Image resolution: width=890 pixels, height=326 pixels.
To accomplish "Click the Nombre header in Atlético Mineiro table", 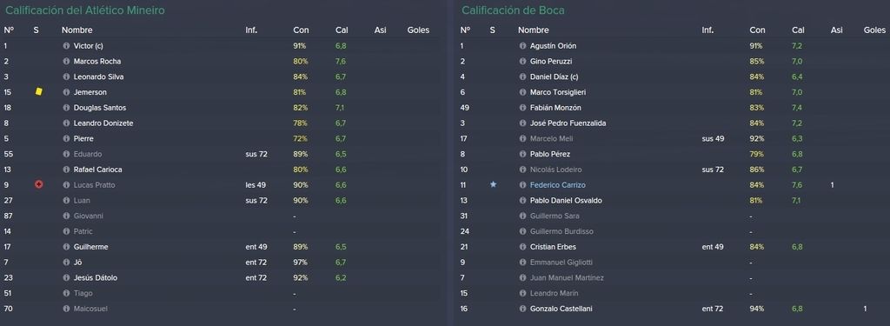I will tap(77, 30).
